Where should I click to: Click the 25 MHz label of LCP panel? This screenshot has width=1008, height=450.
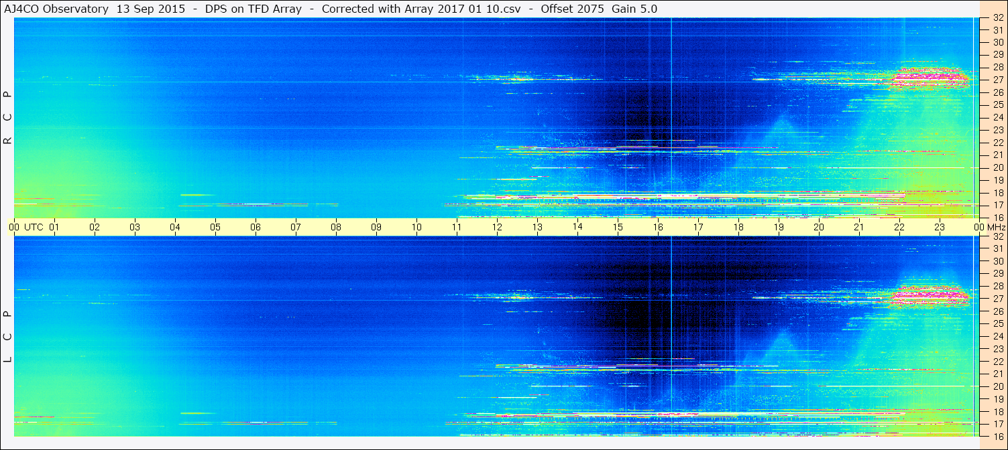(997, 323)
